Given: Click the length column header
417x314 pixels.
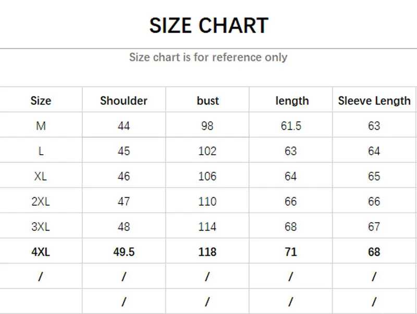Looking at the screenshot, I should 292,101.
